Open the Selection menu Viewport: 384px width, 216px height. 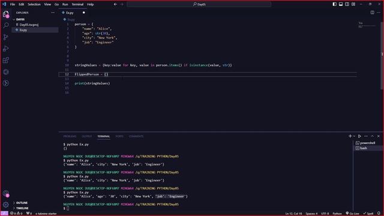click(34, 4)
